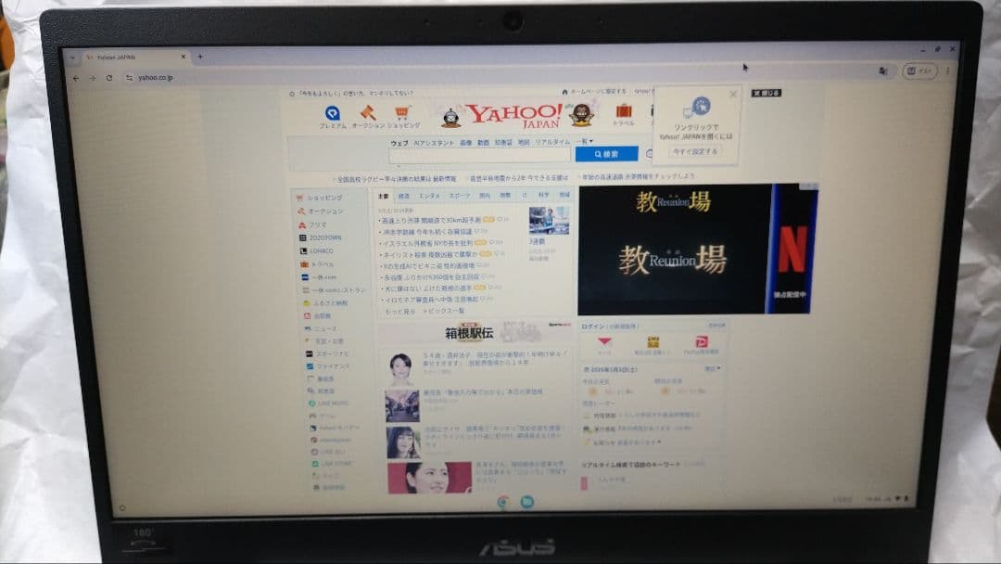Expand the 一覧 search services dropdown
1001x564 pixels.
[x=585, y=140]
